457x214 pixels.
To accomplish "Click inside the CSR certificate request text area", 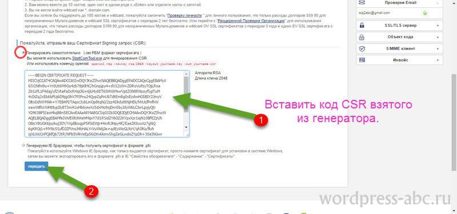I will 105,103.
